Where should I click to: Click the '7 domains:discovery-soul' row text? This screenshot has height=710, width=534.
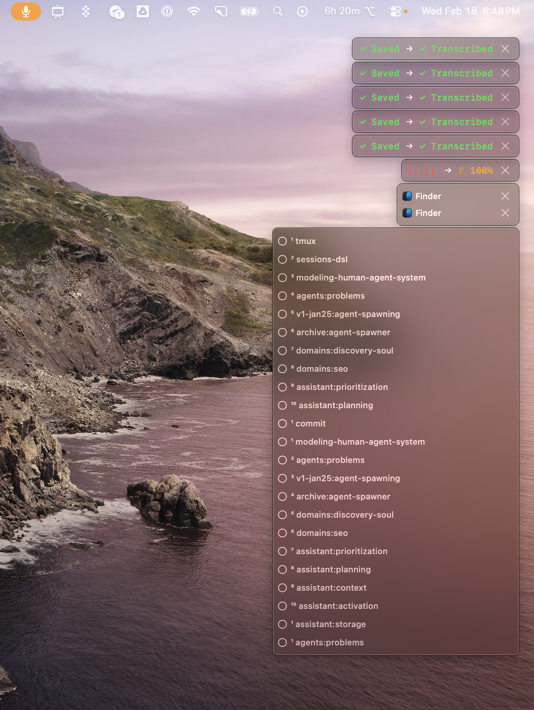(342, 350)
